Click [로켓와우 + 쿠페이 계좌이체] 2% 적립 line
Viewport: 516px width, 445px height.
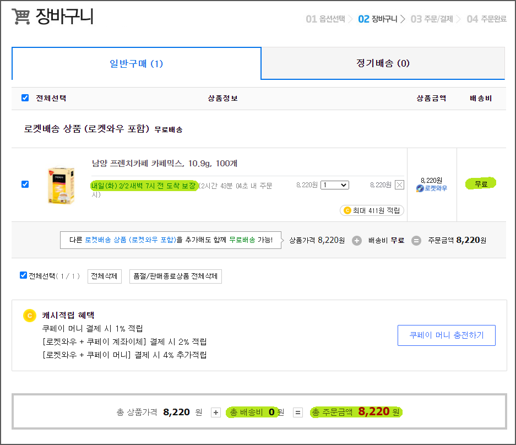pyautogui.click(x=124, y=341)
